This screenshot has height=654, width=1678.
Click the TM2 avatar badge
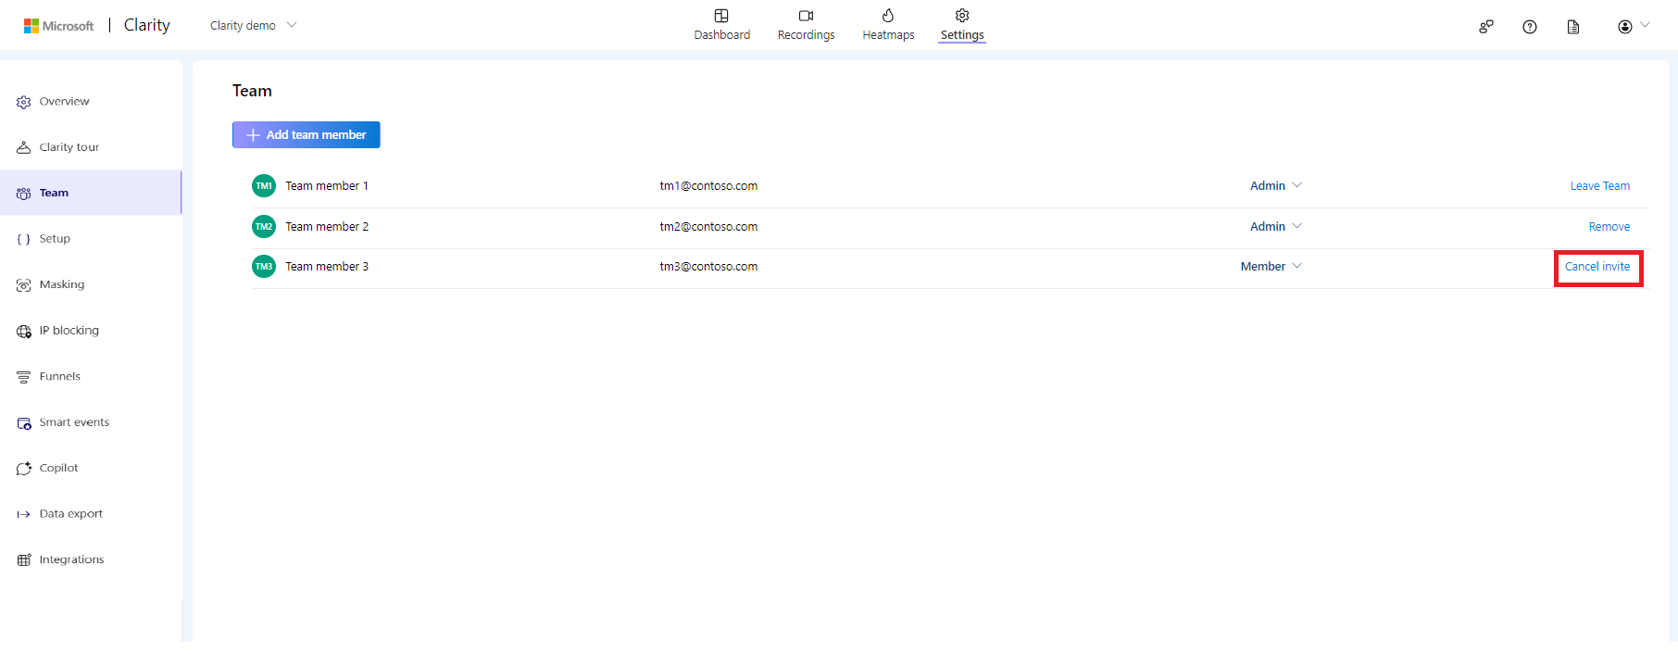click(264, 227)
